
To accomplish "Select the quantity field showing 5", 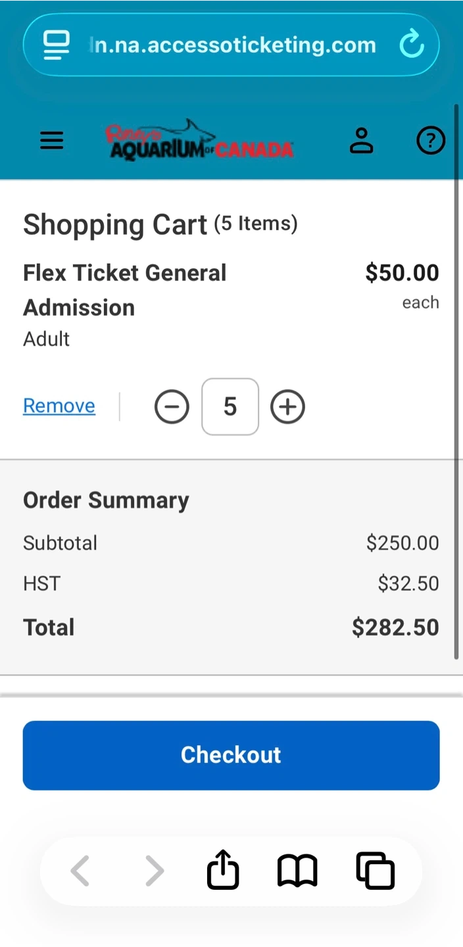I will pos(230,407).
